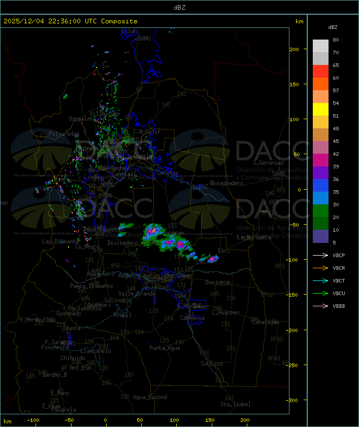Click the dBZ heading above the color scale
The image size is (359, 427).
(333, 27)
